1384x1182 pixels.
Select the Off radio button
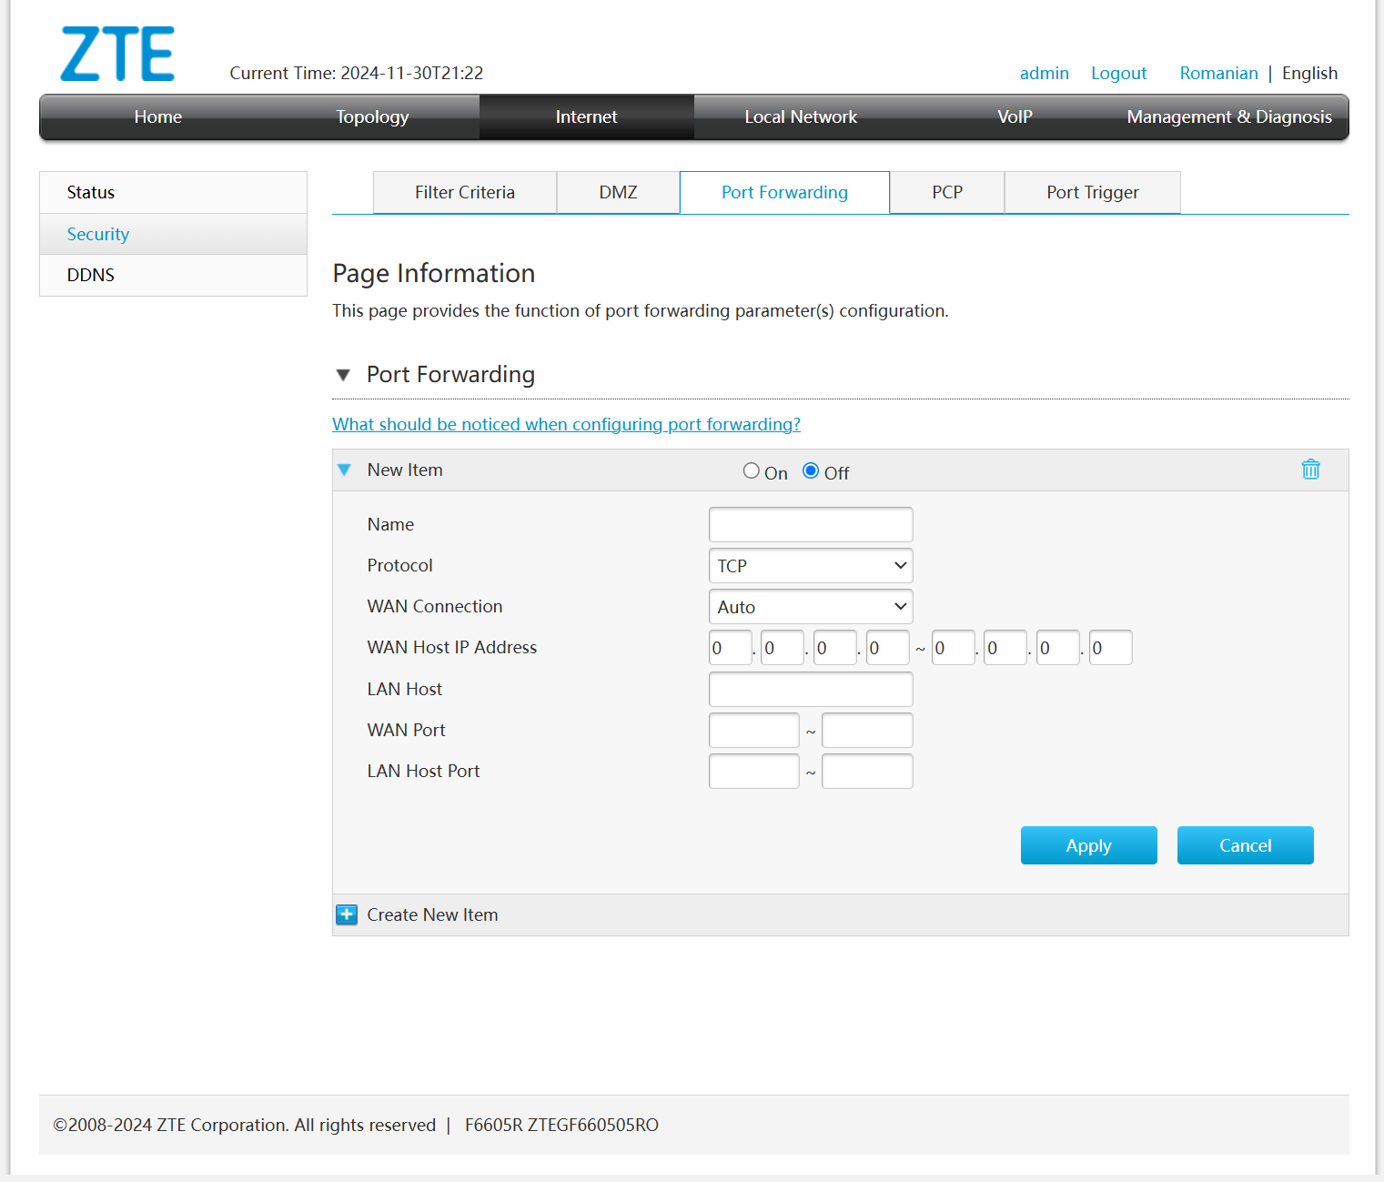pos(810,470)
